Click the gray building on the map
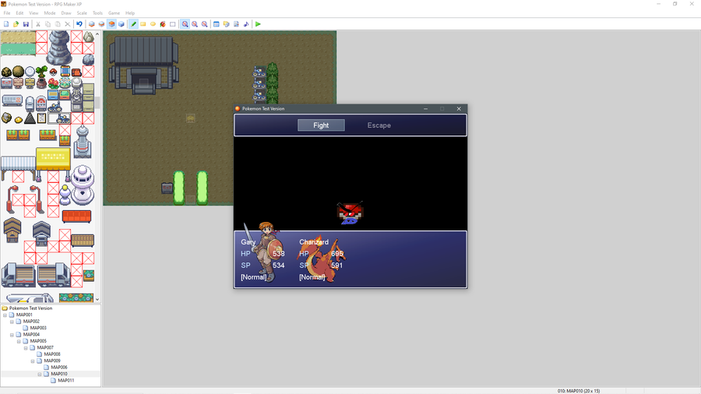The image size is (701, 394). pos(144,65)
